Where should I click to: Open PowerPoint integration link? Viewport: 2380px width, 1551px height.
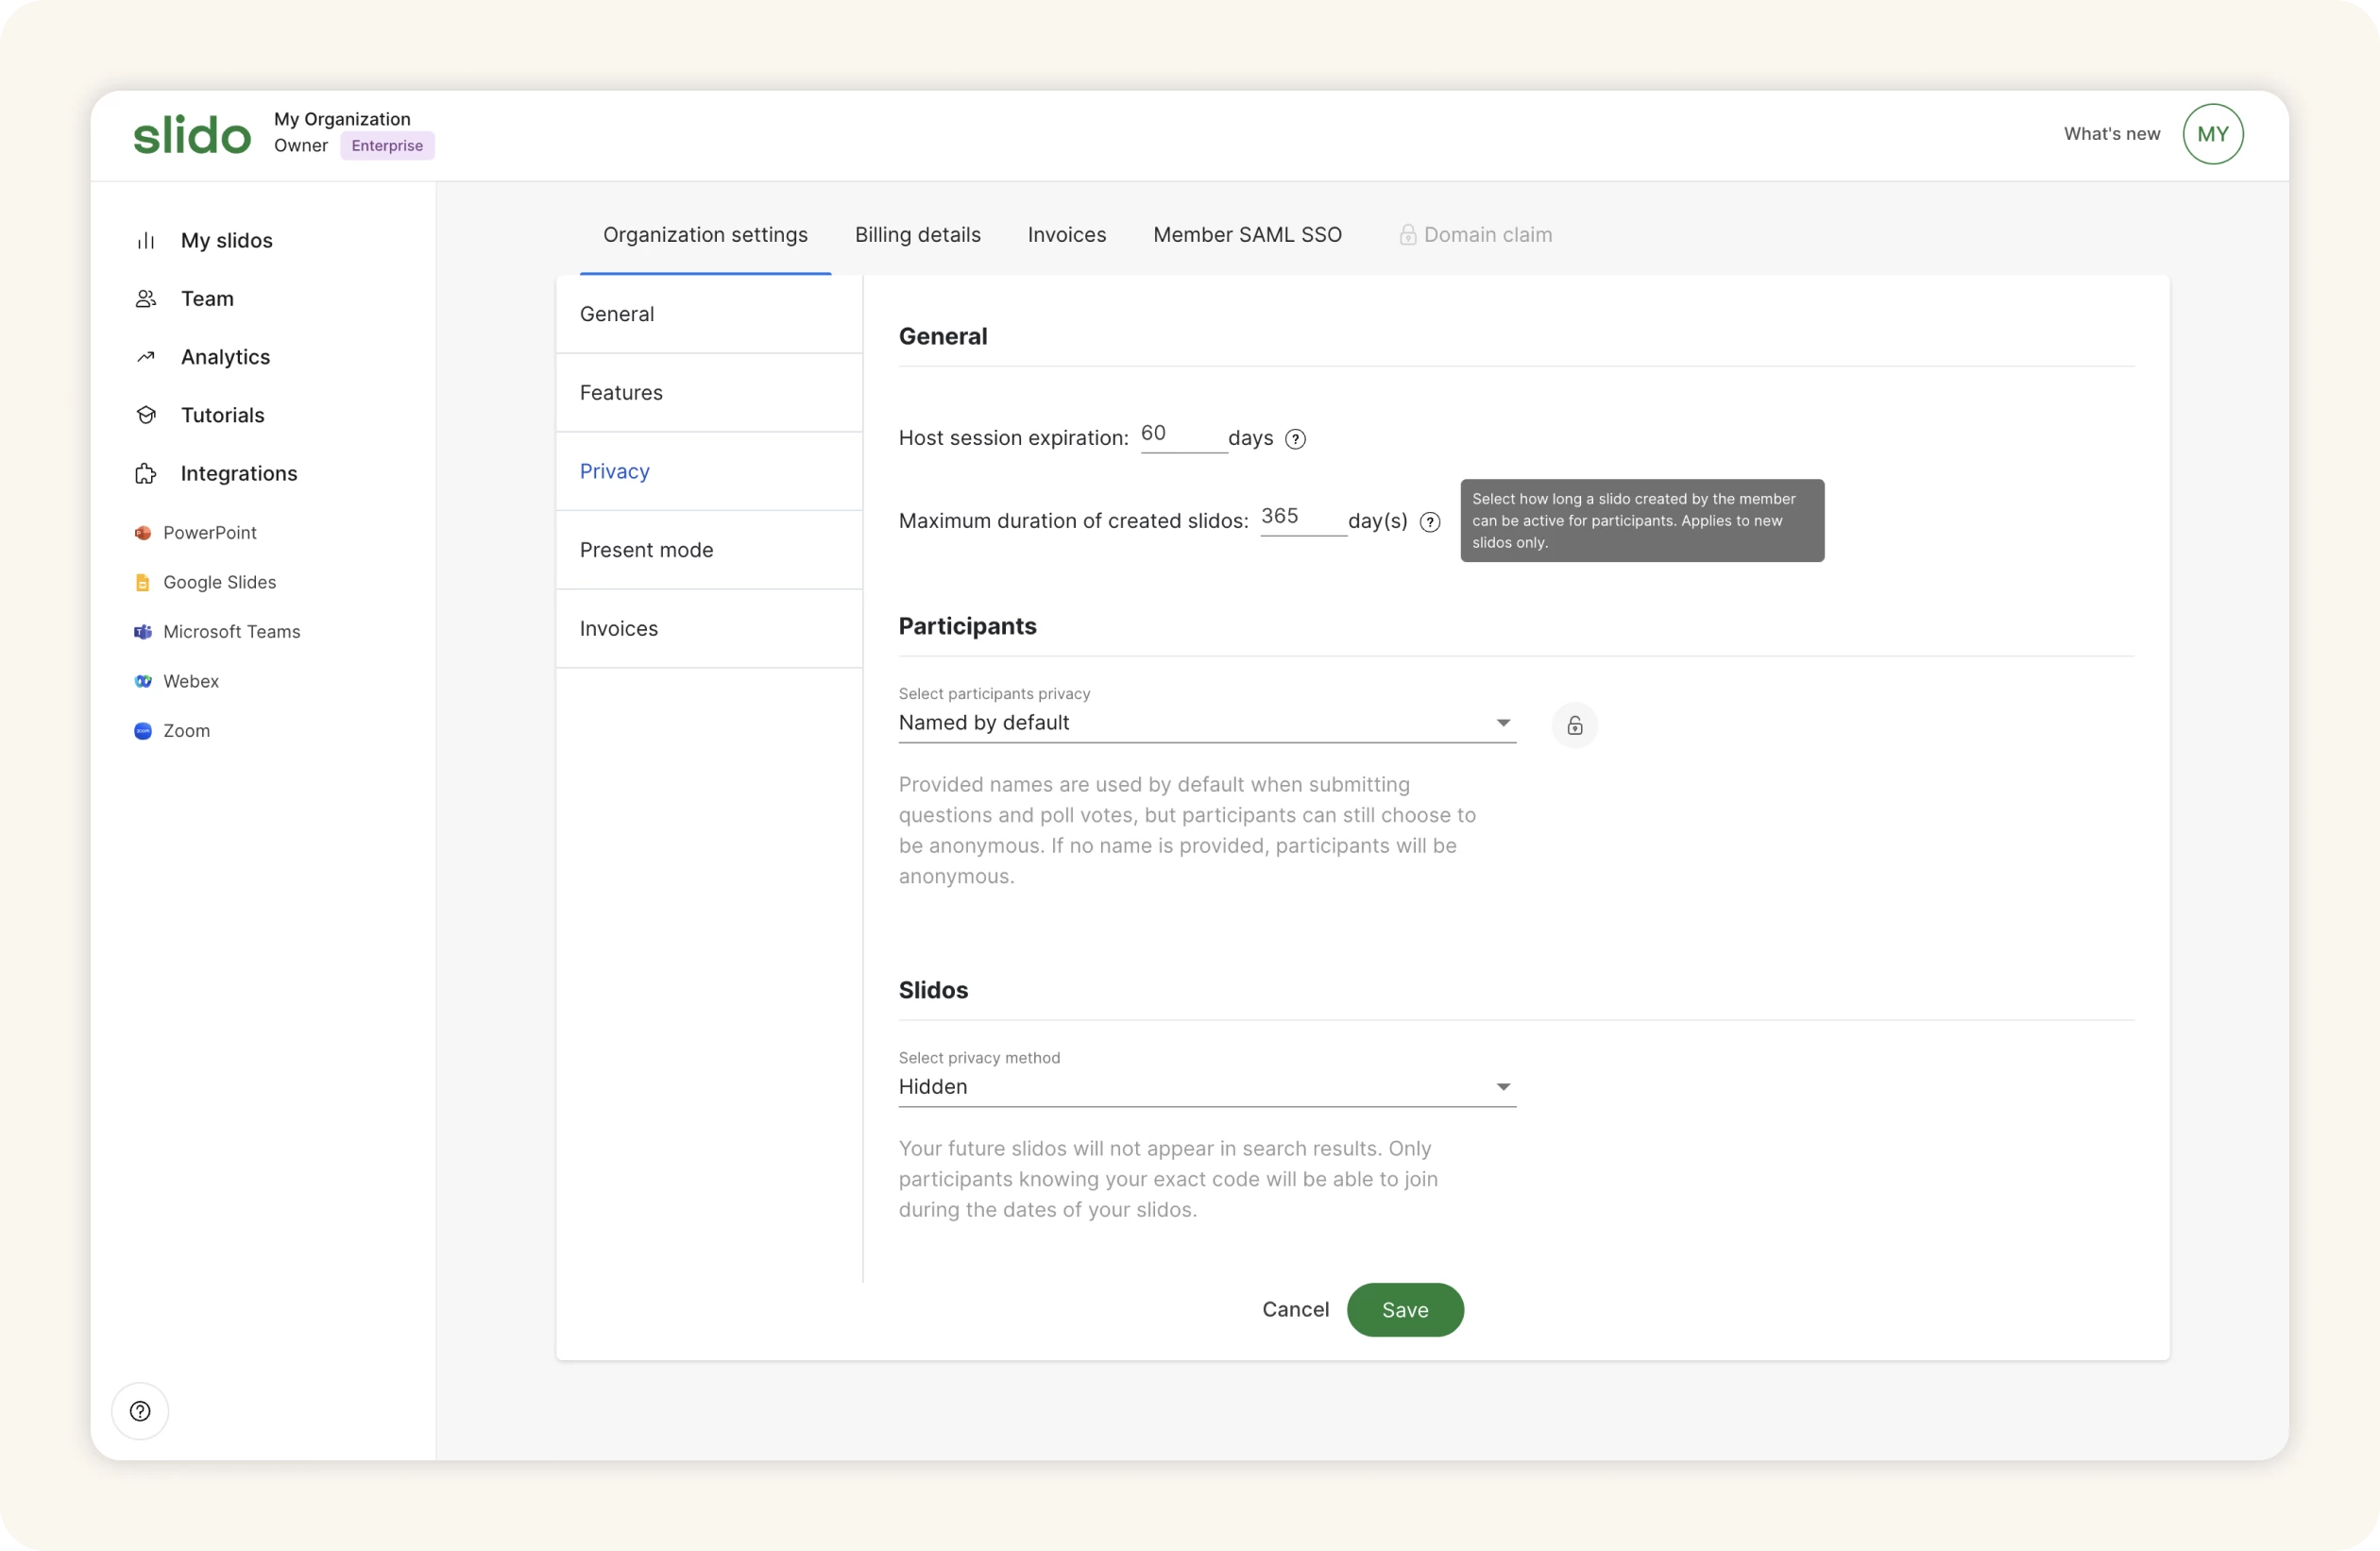pos(210,533)
